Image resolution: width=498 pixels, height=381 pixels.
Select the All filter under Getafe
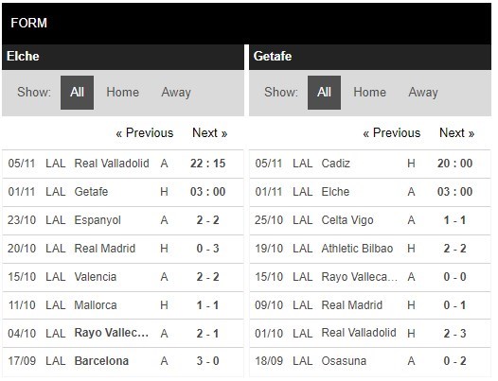coord(325,93)
